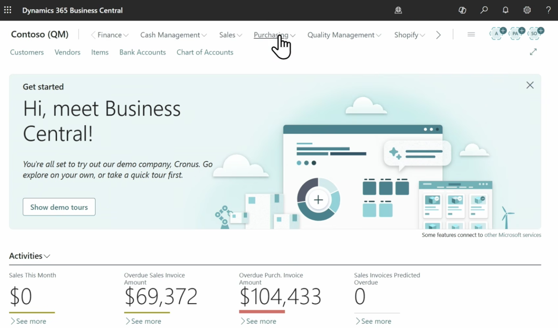Open Bank Accounts
The width and height of the screenshot is (558, 333).
tap(142, 52)
